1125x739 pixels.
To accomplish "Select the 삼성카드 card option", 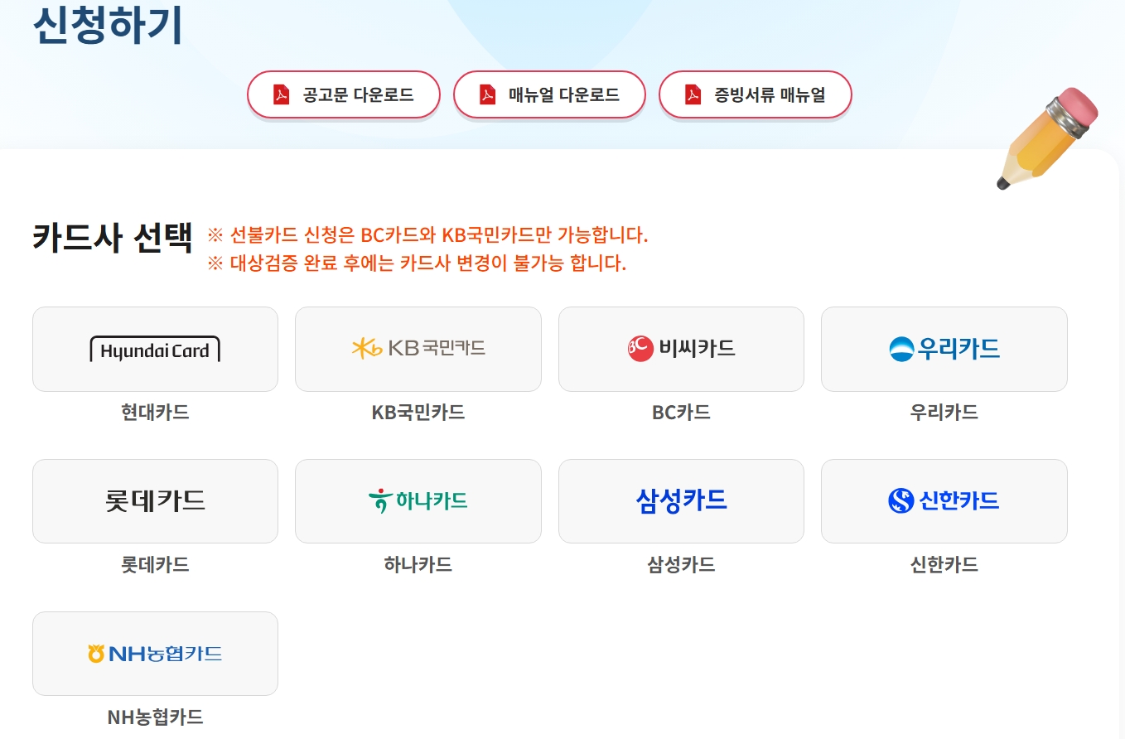I will coord(680,500).
